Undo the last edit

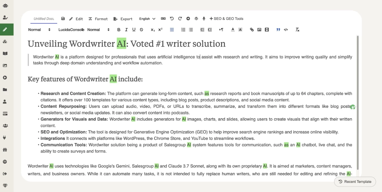[172, 19]
